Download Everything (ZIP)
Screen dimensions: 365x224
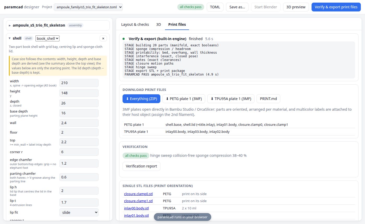pyautogui.click(x=141, y=99)
